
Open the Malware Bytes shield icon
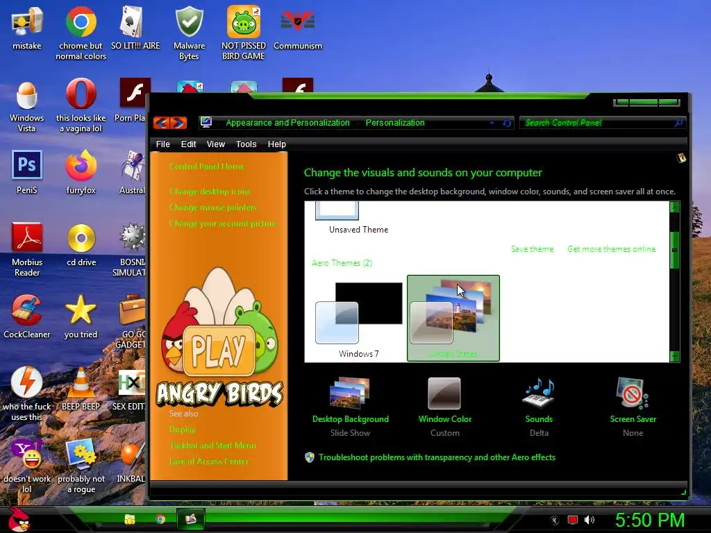[189, 33]
